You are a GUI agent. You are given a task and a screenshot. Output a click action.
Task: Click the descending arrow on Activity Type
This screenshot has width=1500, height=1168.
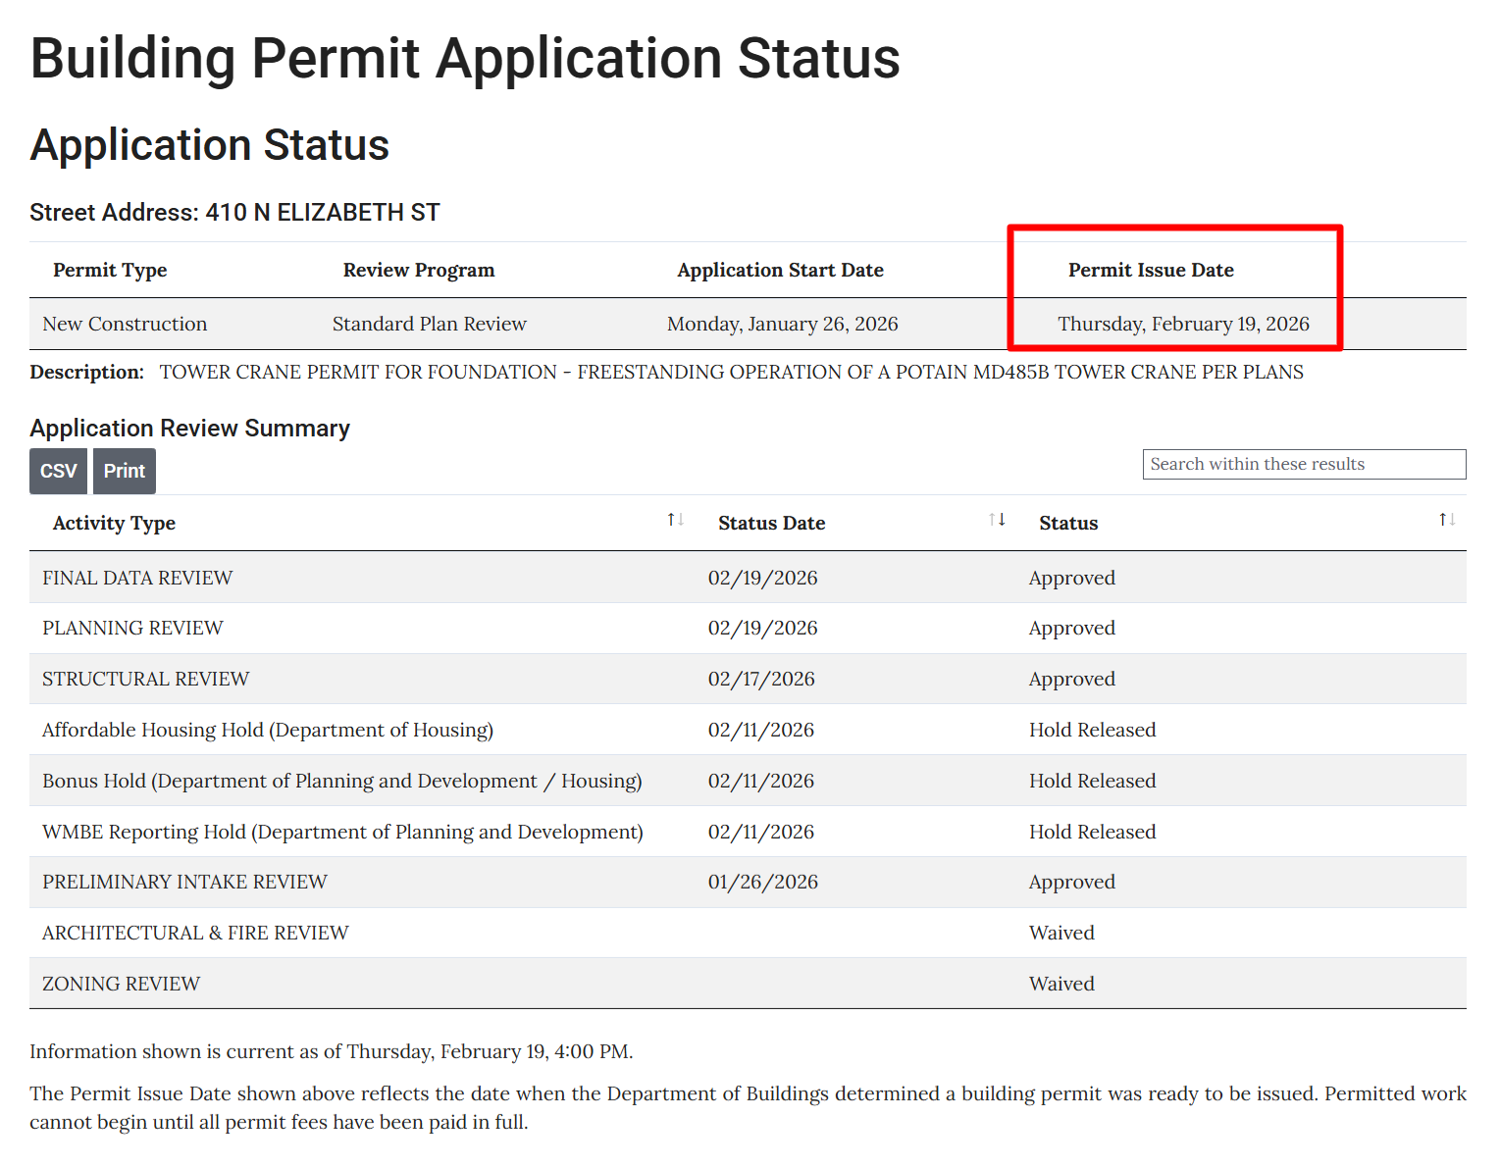681,520
